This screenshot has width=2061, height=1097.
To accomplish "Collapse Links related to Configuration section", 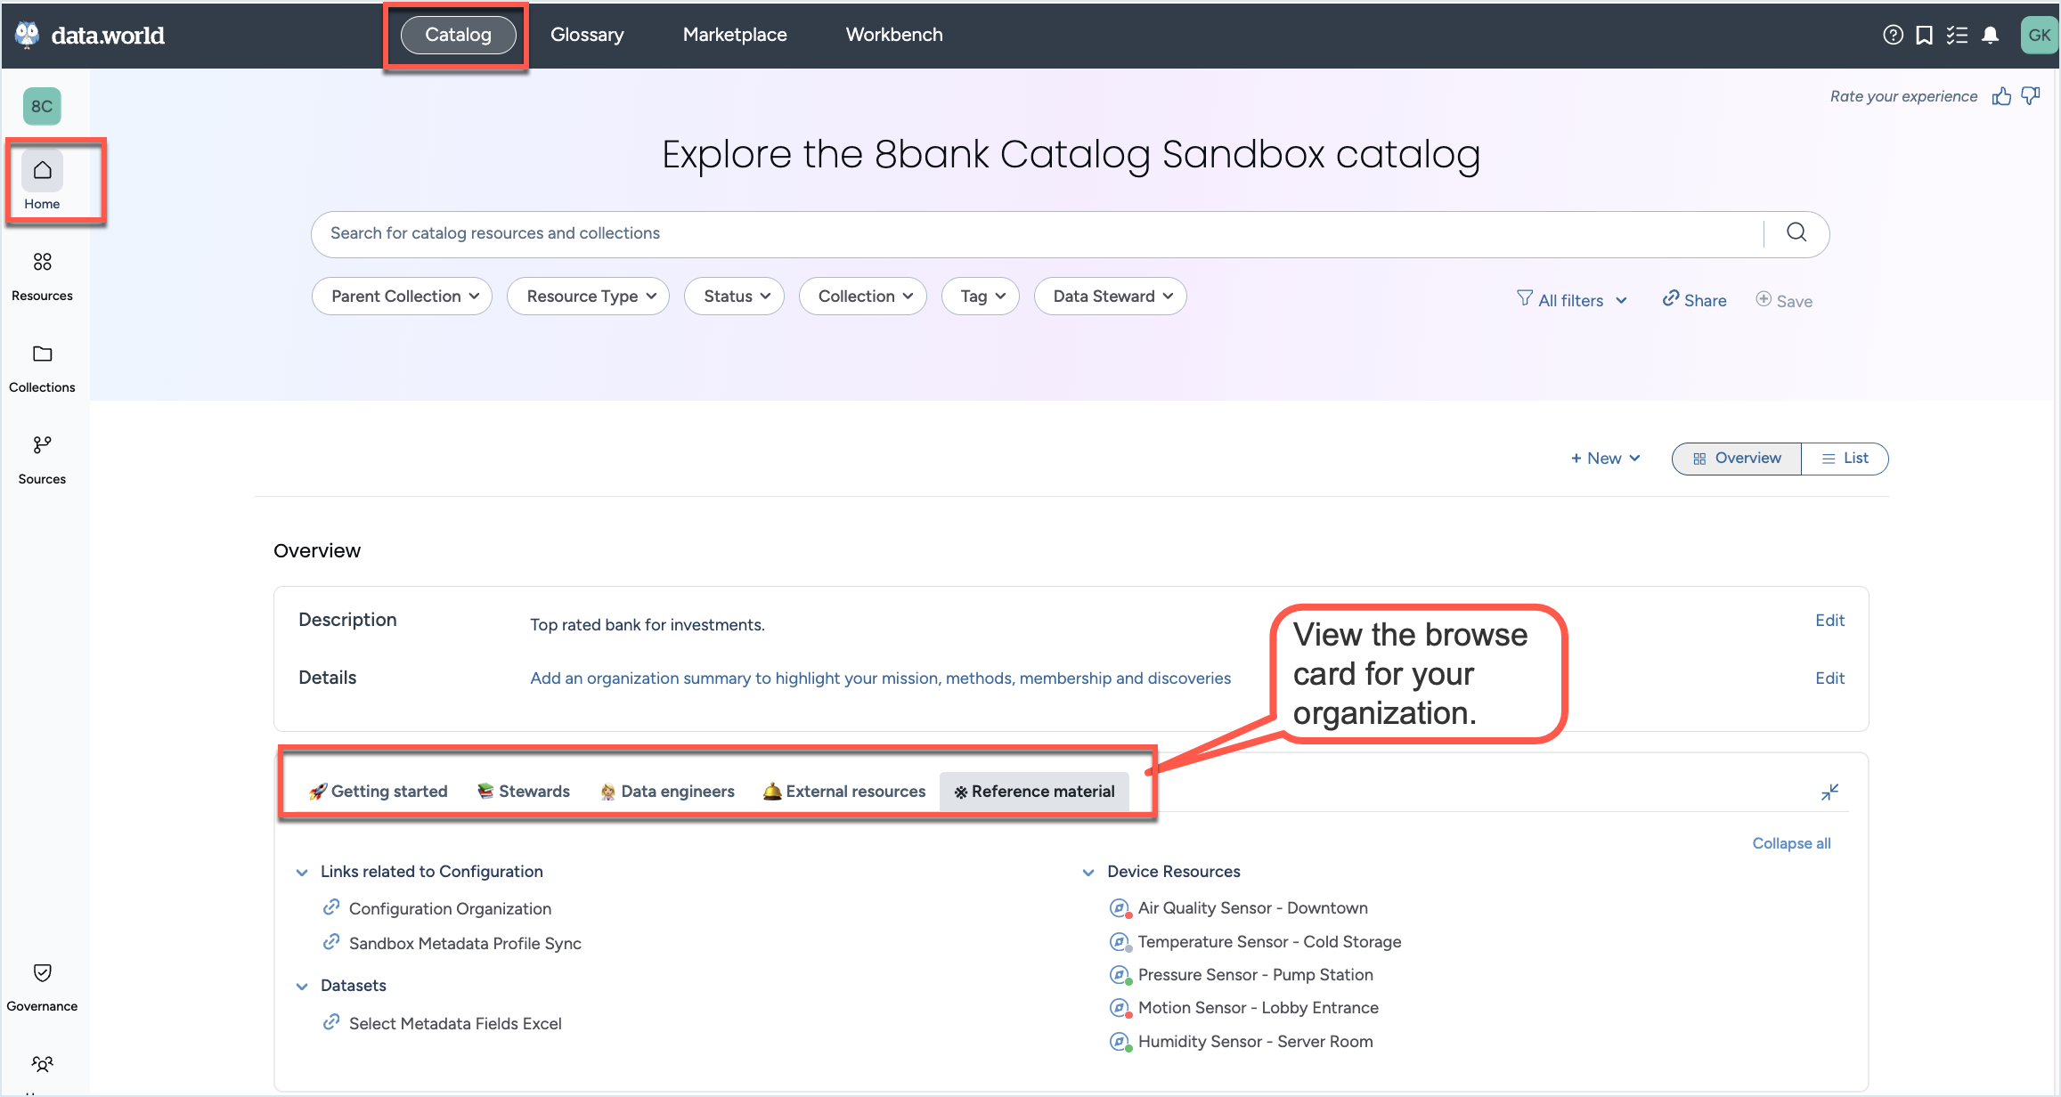I will tap(302, 873).
